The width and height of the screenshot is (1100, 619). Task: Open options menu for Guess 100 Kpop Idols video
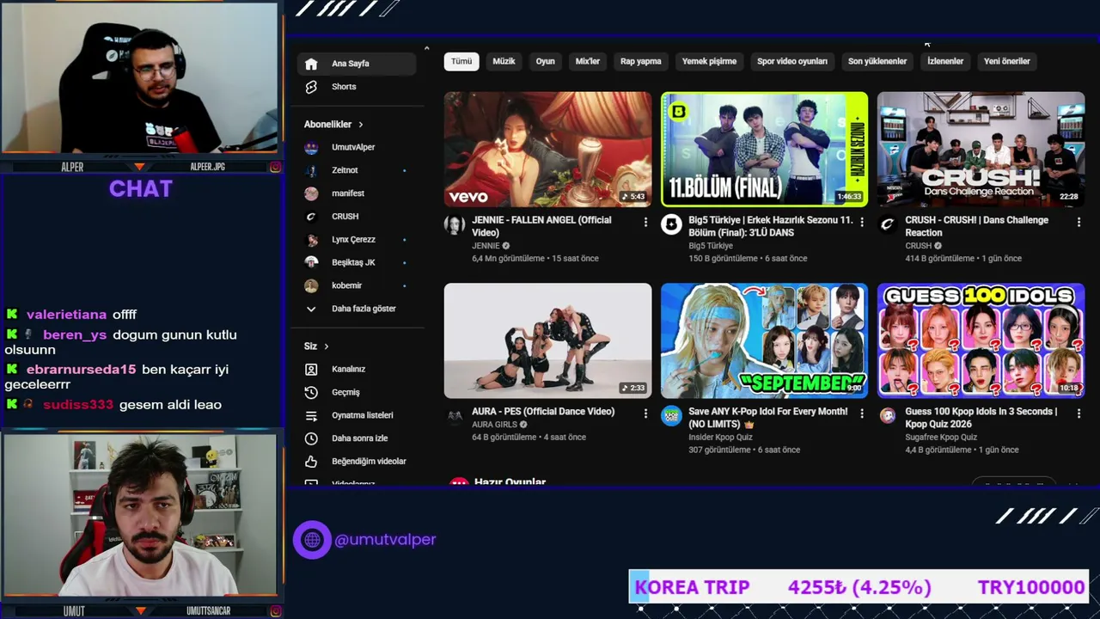(1079, 414)
